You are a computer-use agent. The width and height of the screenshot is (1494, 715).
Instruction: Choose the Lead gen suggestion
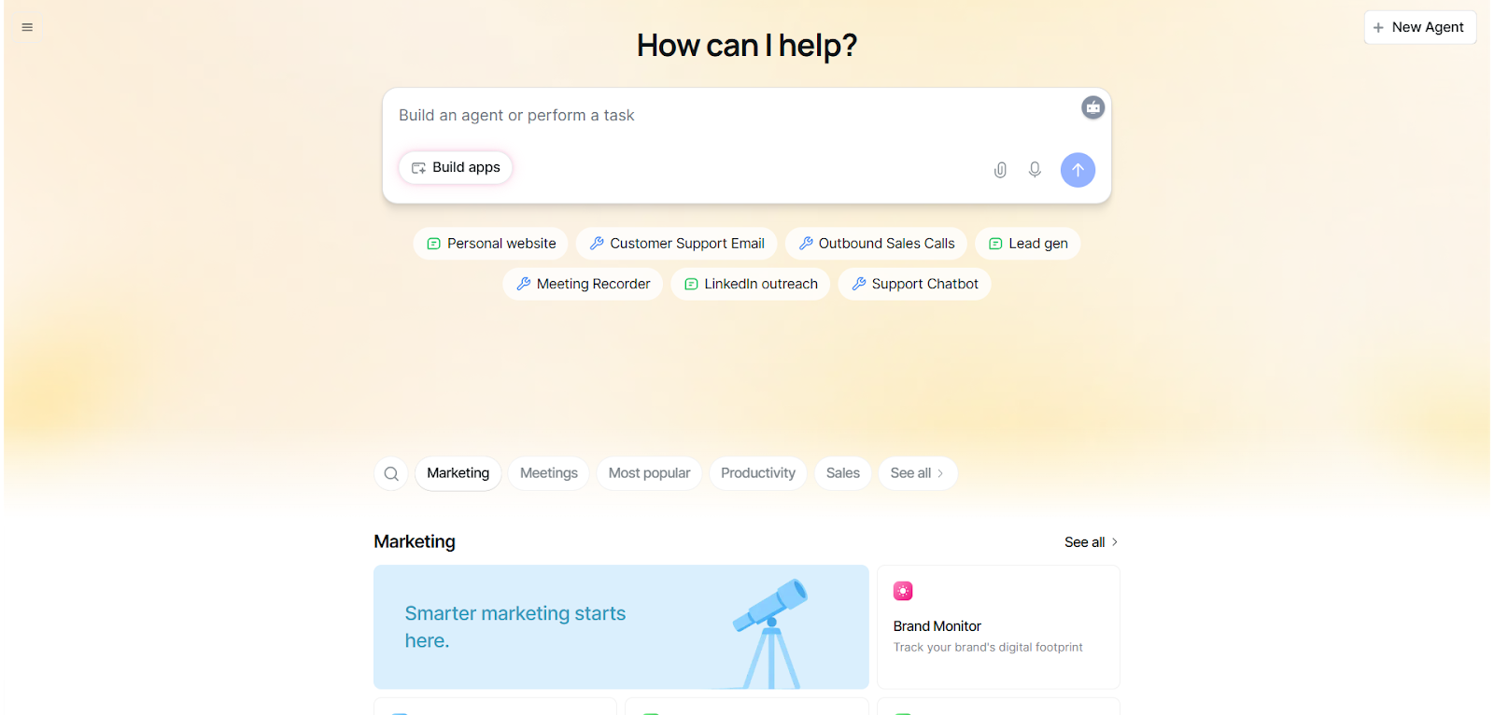pyautogui.click(x=1027, y=244)
